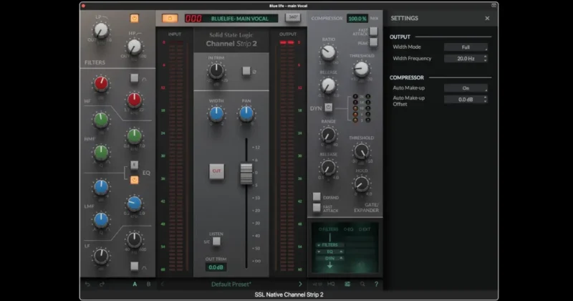Click the green HMF frequency knob
Viewport: 573px width, 301px height.
134,136
